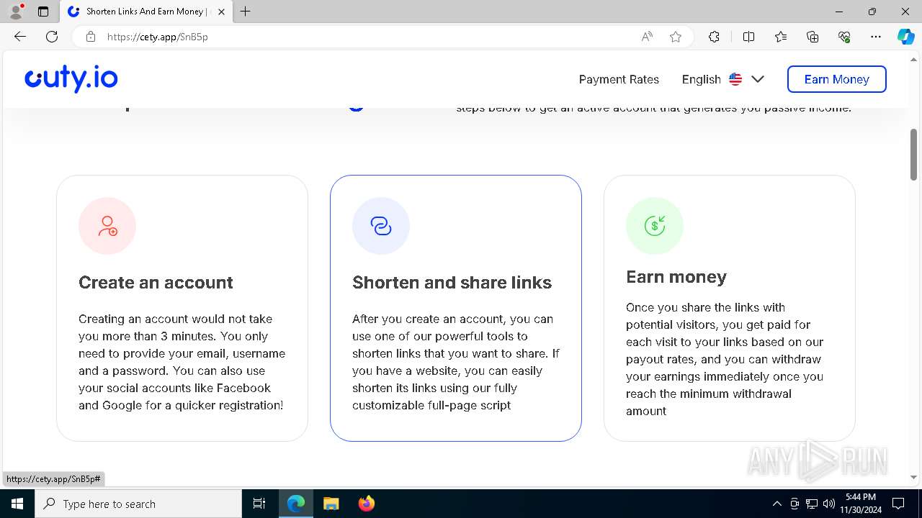
Task: Add page to favorites star icon
Action: click(676, 37)
